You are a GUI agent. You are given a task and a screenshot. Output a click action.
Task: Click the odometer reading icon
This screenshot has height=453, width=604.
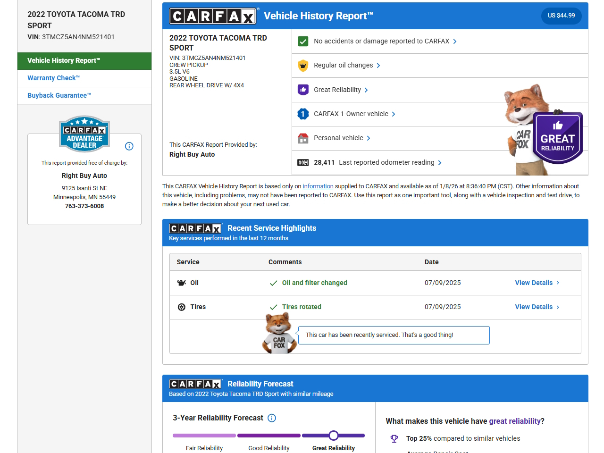pos(303,162)
